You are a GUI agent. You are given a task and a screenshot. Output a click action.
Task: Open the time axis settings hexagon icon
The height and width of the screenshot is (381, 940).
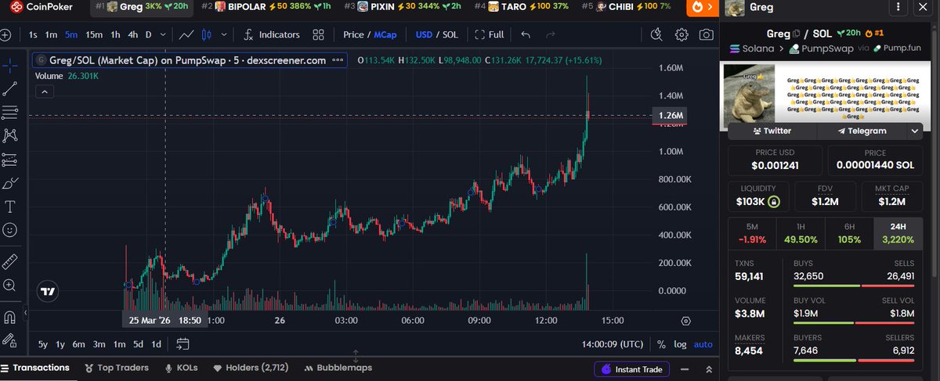point(686,321)
